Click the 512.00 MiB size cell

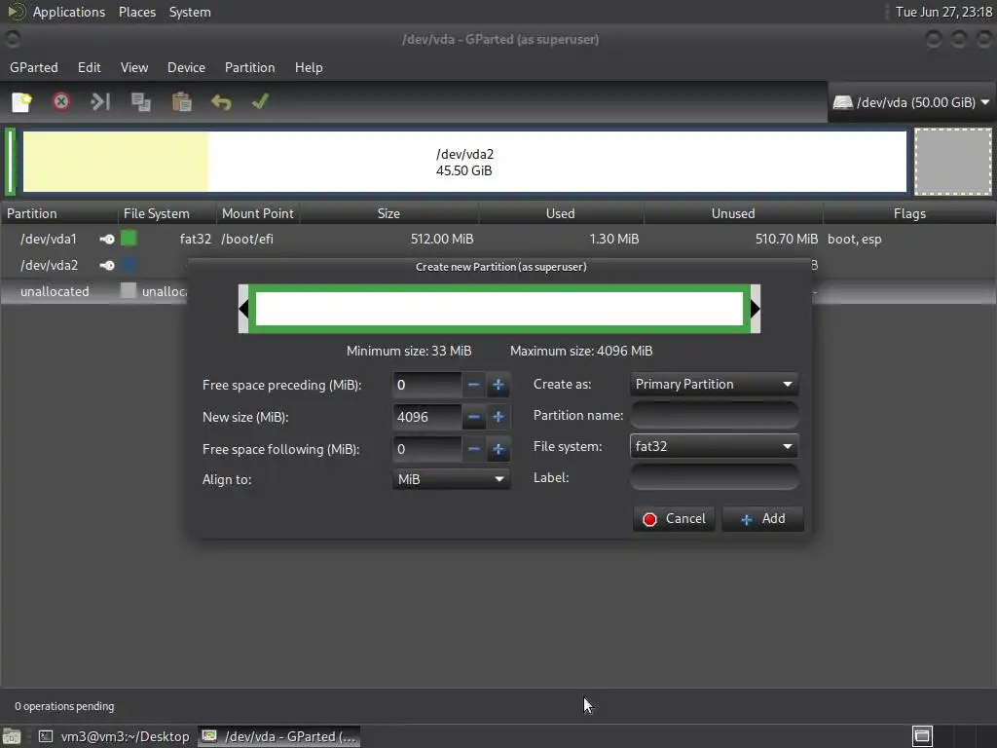tap(442, 240)
